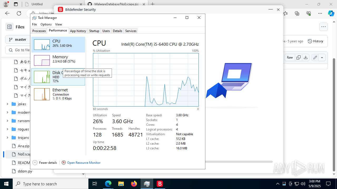Open Microsoft Edge from taskbar
The width and height of the screenshot is (337, 189).
[x=108, y=184]
